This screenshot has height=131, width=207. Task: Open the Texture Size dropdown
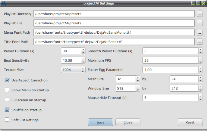click(x=73, y=70)
